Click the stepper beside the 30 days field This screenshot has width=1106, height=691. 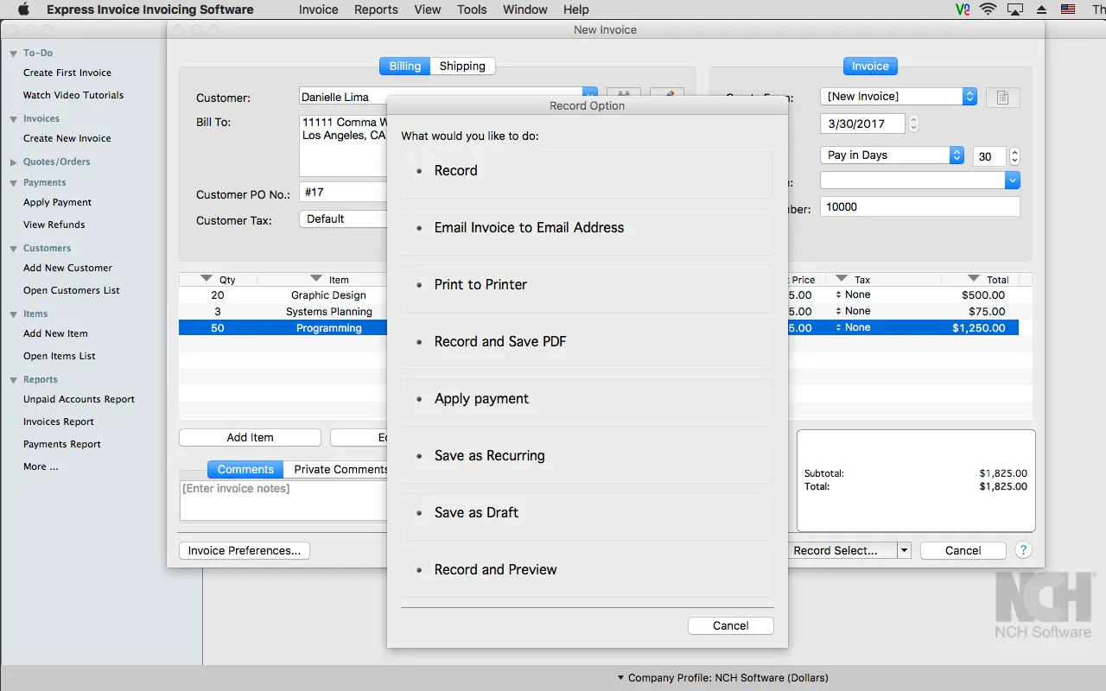tap(1014, 156)
